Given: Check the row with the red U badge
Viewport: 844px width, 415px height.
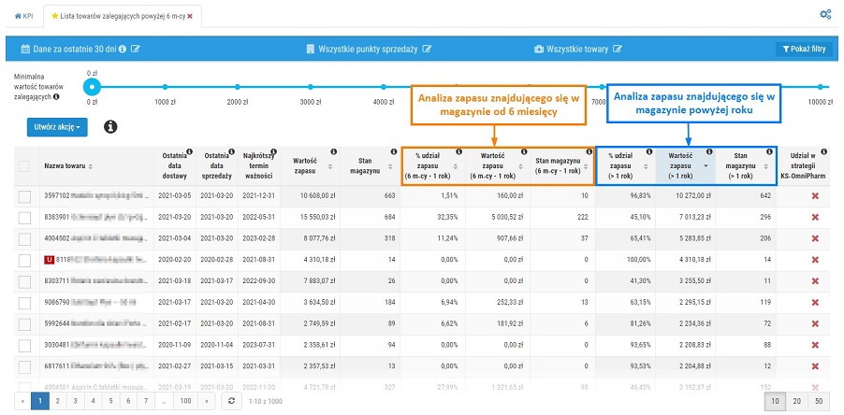Looking at the screenshot, I should coord(24,260).
